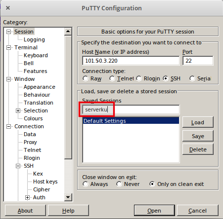Open the Logging category

click(34, 39)
